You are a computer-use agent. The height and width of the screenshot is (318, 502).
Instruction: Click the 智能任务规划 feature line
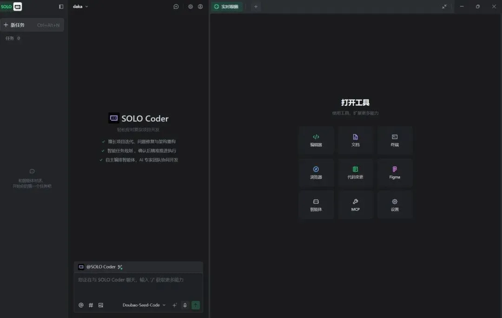point(139,150)
